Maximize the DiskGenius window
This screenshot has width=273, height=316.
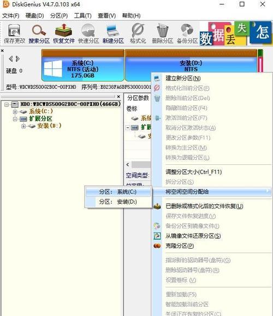click(x=242, y=4)
